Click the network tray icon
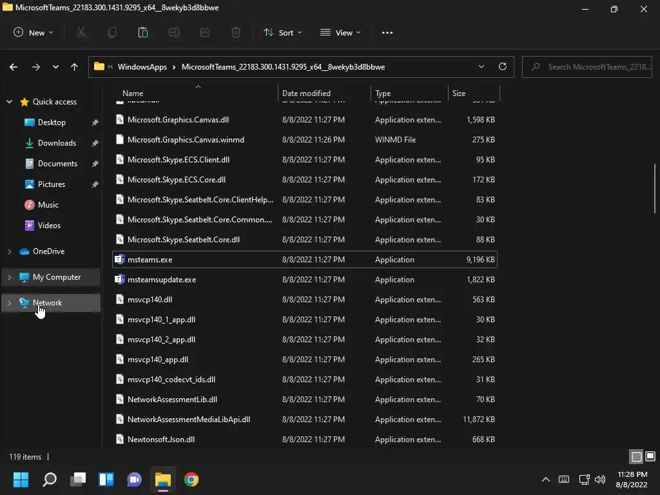Screen dimensions: 660x495 point(584,480)
